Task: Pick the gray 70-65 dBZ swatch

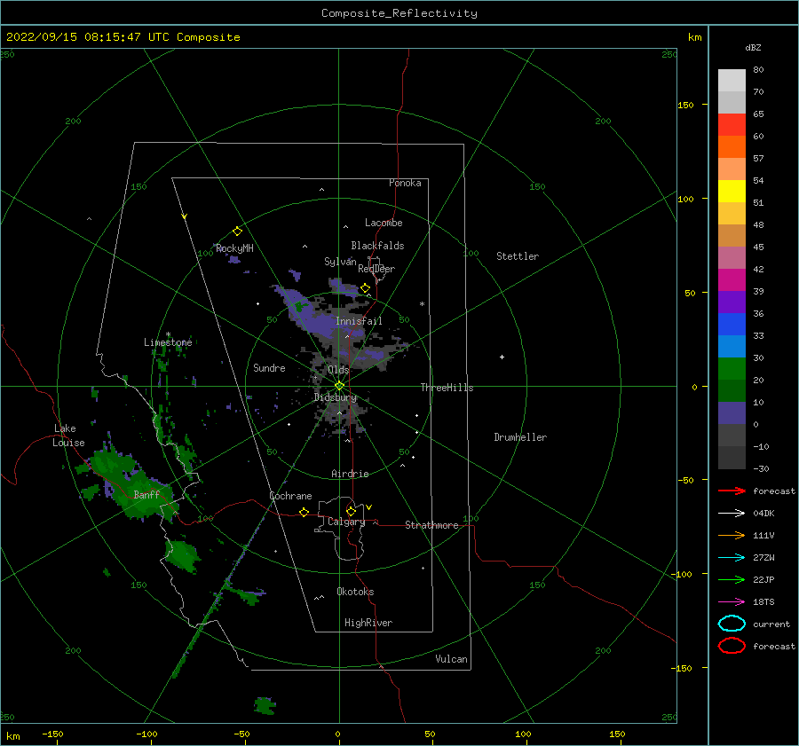Action: coord(732,102)
